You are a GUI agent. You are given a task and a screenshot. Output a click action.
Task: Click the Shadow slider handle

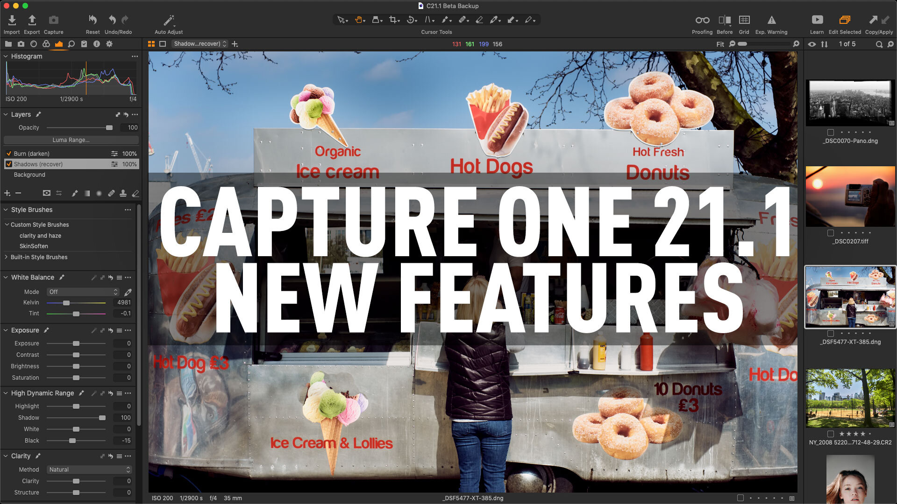102,418
